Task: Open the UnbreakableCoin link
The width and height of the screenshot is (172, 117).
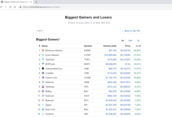Action: (x=54, y=69)
